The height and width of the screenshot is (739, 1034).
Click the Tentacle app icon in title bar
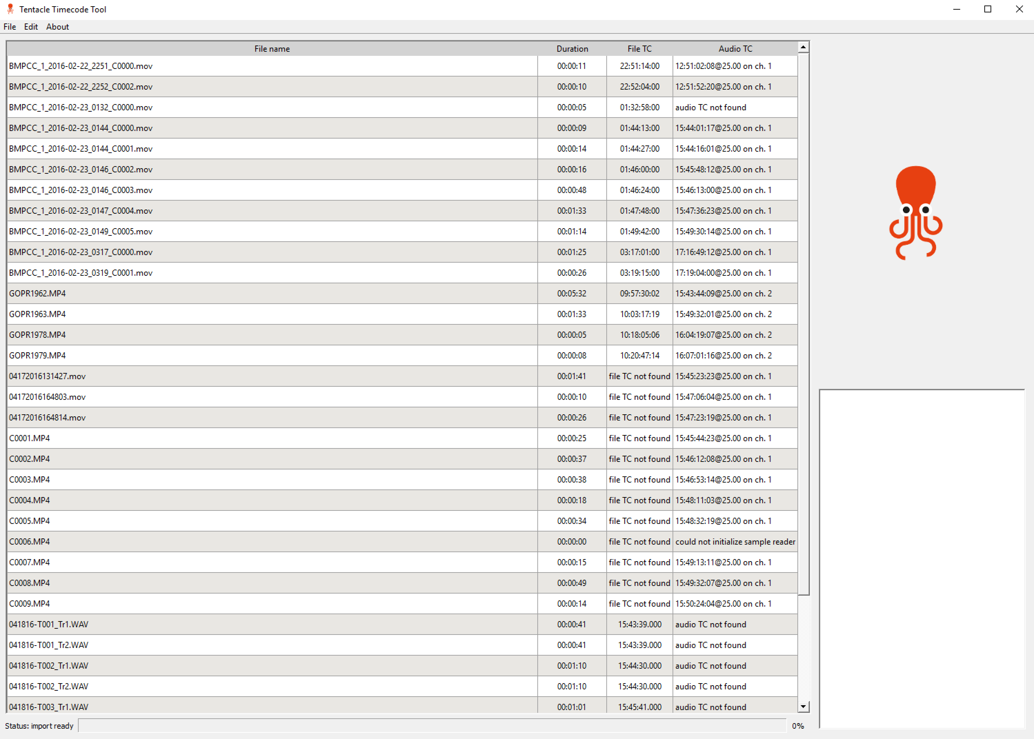click(x=10, y=9)
